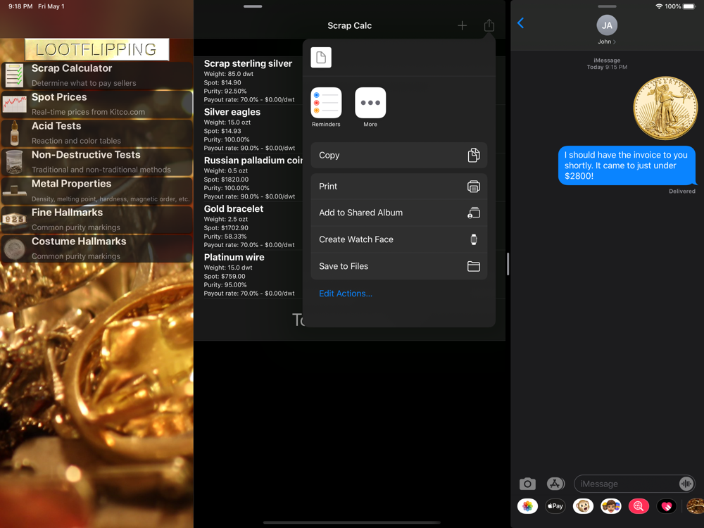Open Costume Hallmarks section
The image size is (704, 528).
pyautogui.click(x=97, y=249)
